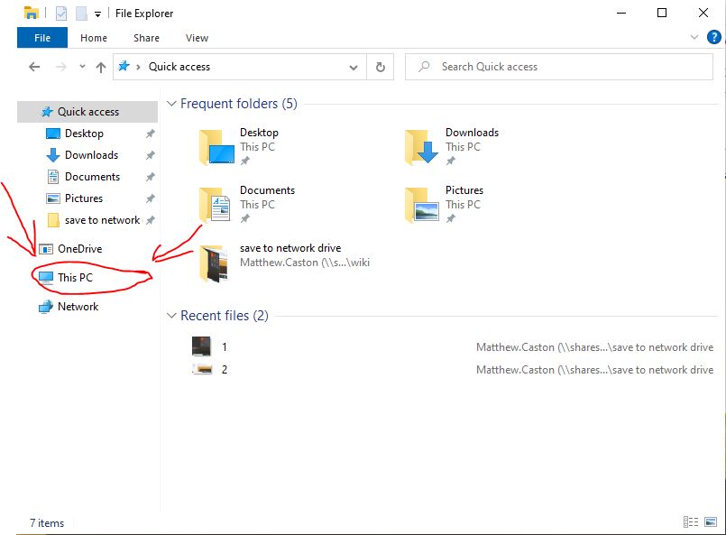Open the File ribbon tab
726x535 pixels.
(x=42, y=38)
